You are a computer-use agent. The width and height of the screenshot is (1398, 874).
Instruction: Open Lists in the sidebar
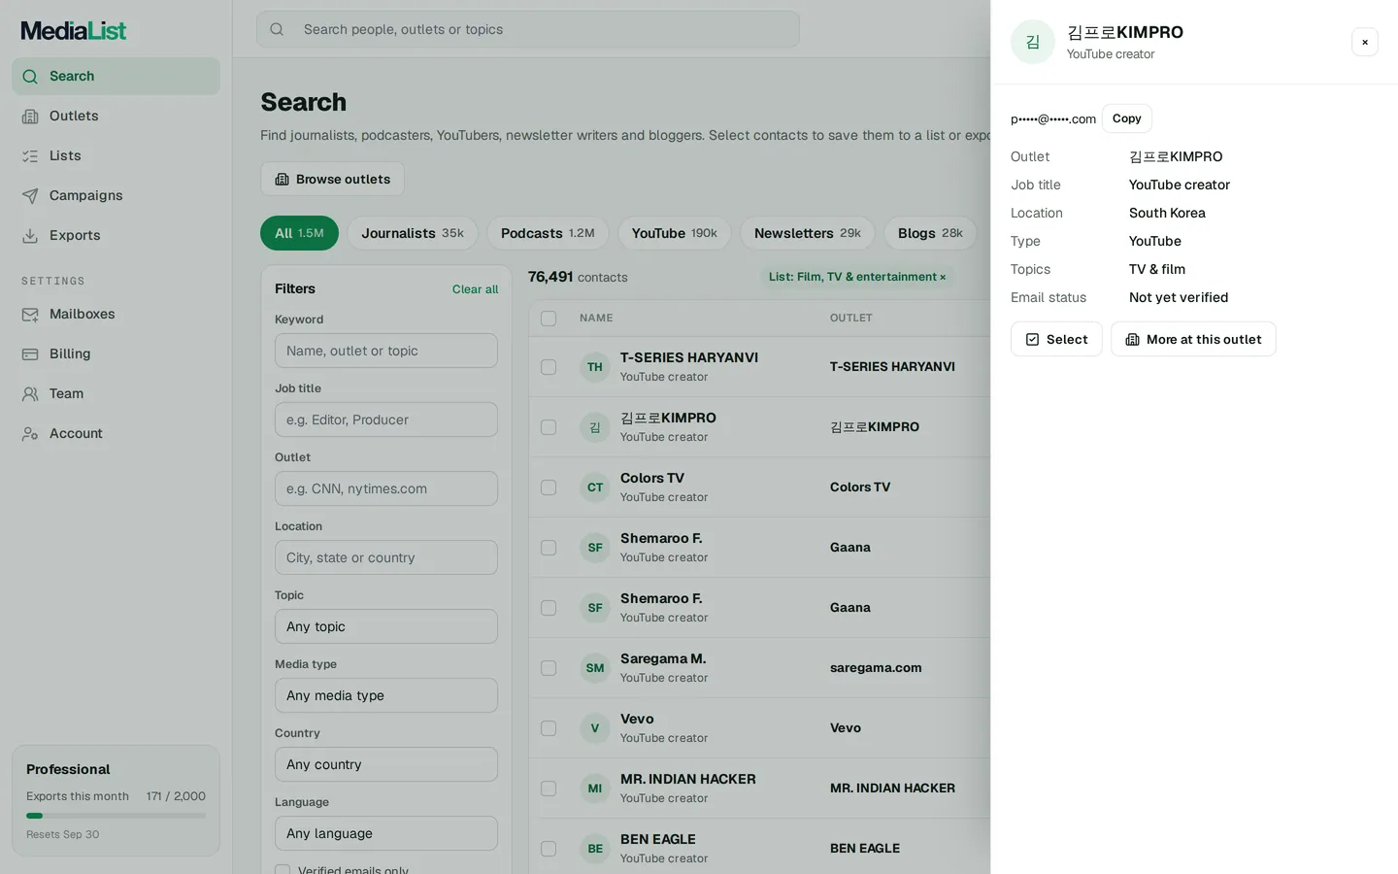(116, 155)
